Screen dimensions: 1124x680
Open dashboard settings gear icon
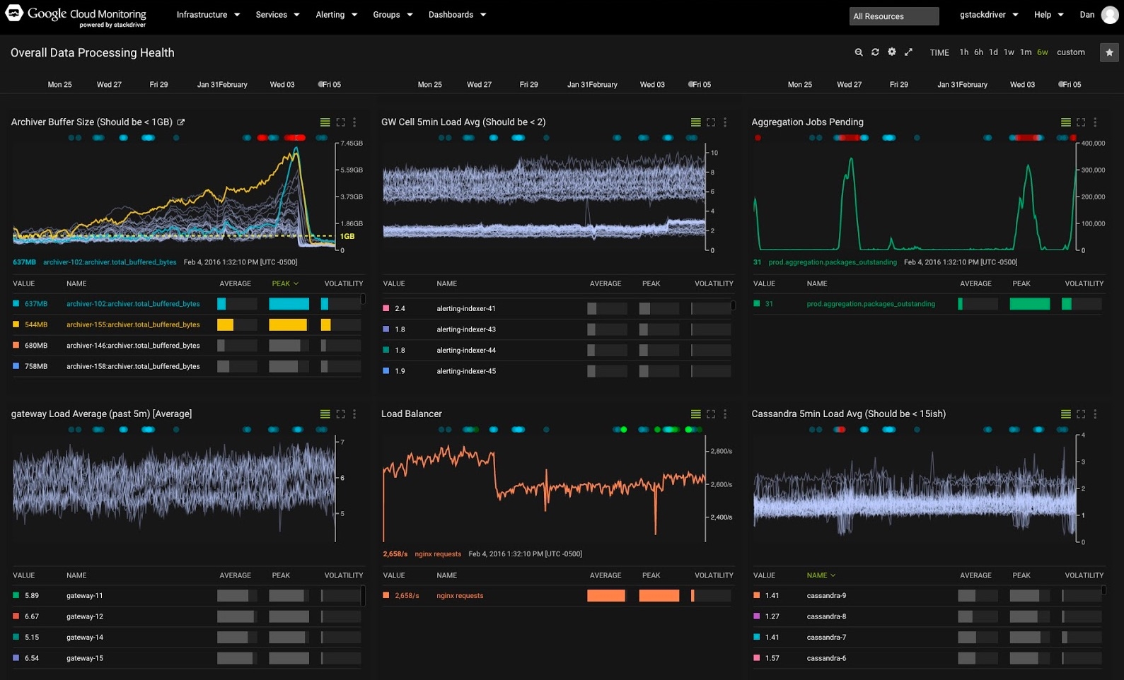coord(892,52)
